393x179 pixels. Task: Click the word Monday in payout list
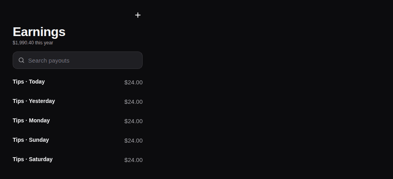pyautogui.click(x=39, y=120)
